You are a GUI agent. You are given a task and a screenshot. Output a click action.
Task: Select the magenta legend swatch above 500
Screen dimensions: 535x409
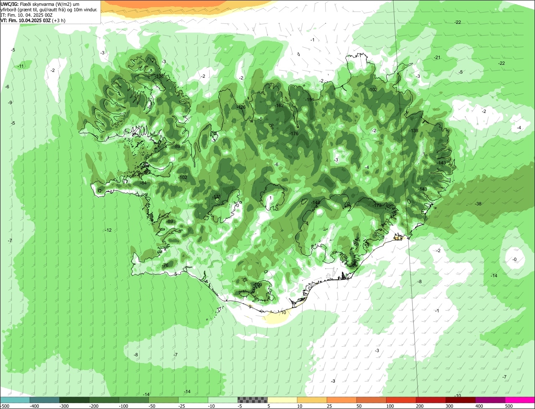click(x=520, y=400)
